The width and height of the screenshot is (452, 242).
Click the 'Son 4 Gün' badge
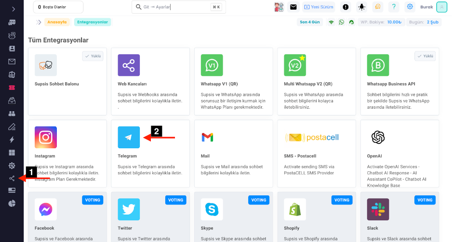[x=310, y=22]
